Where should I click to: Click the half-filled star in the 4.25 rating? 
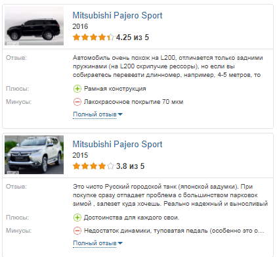(110, 37)
